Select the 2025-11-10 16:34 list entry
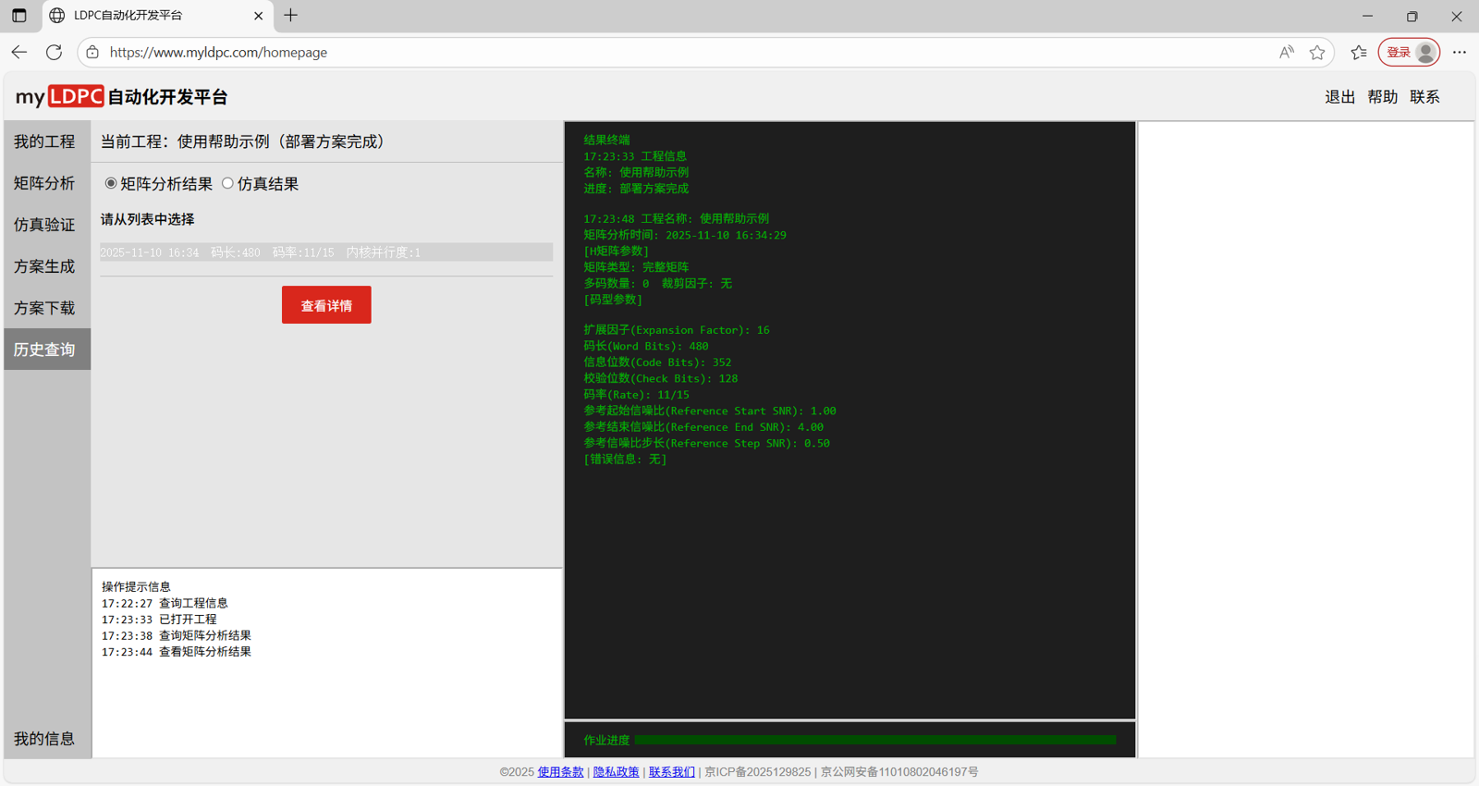Viewport: 1479px width, 786px height. (325, 252)
